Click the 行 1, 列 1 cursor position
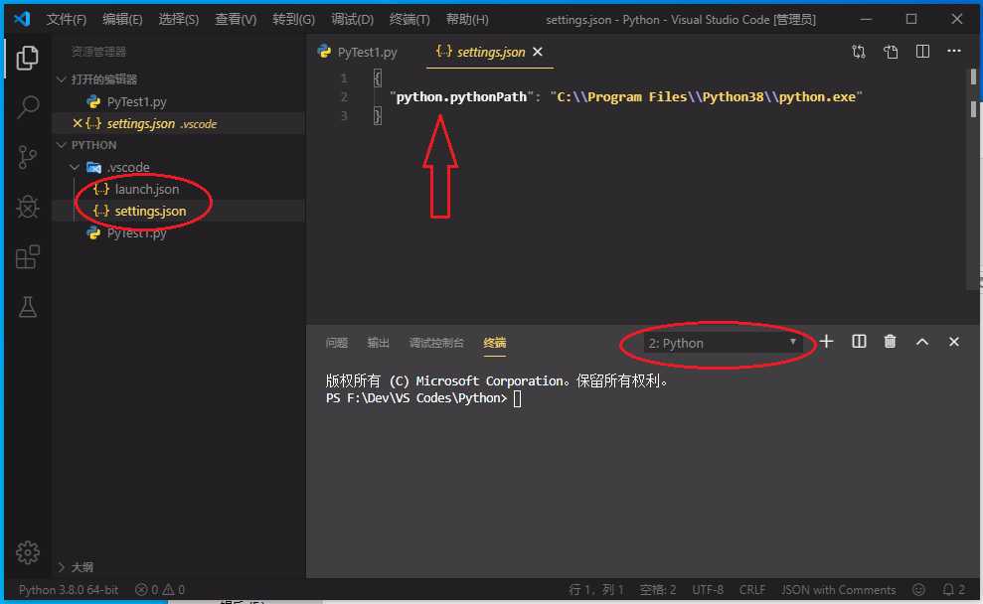The image size is (983, 604). click(x=596, y=589)
